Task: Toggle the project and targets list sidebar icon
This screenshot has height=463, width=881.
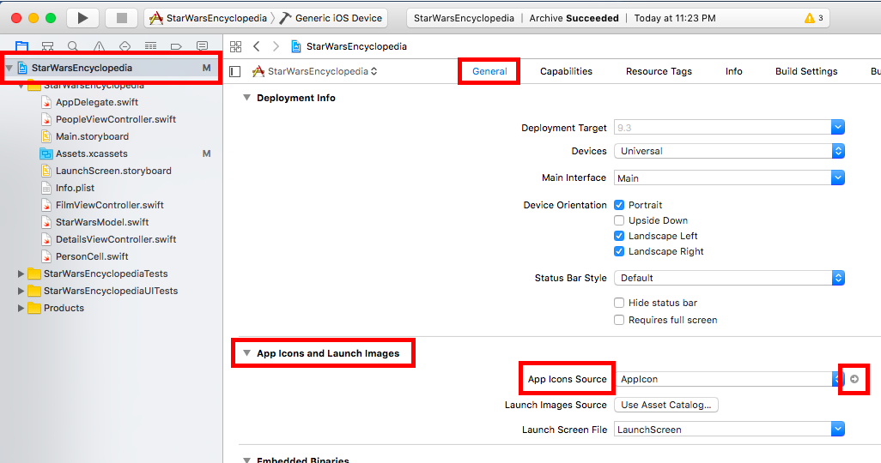Action: tap(235, 71)
